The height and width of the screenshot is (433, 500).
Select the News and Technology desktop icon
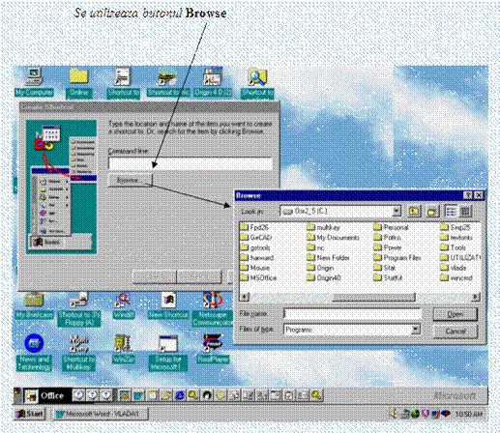[x=34, y=353]
